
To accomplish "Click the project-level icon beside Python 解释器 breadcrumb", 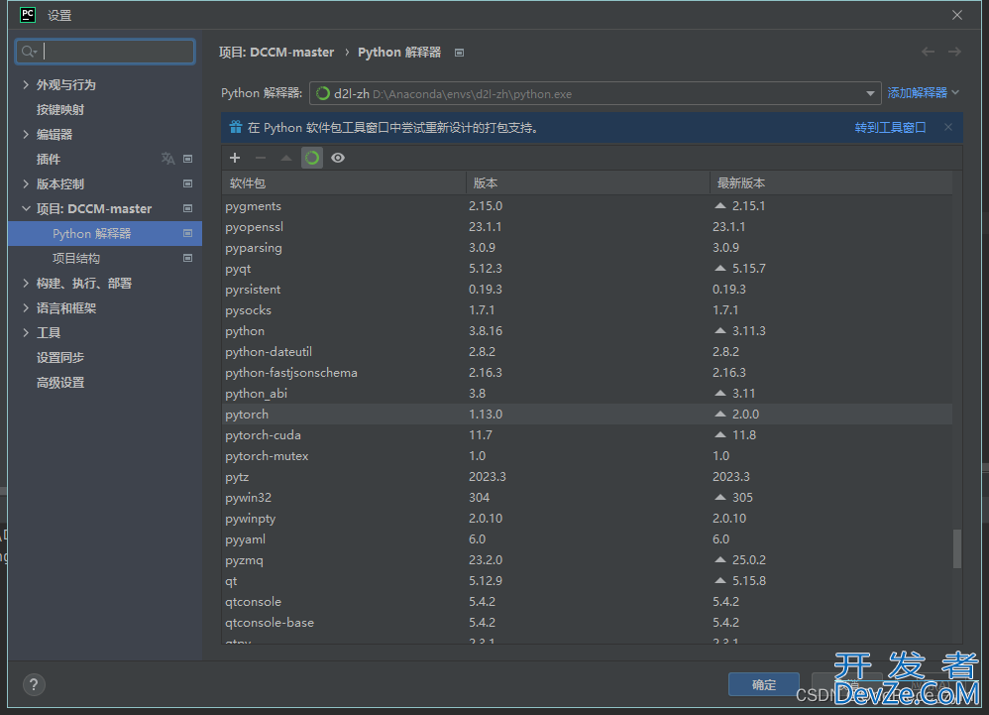I will click(459, 53).
